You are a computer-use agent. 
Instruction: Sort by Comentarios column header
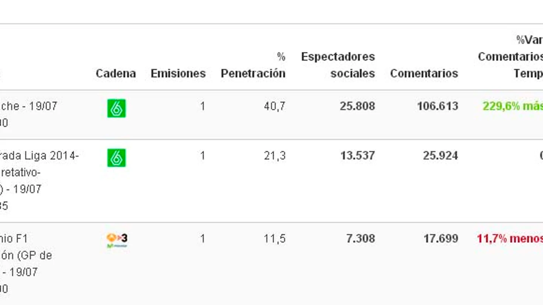click(x=424, y=73)
